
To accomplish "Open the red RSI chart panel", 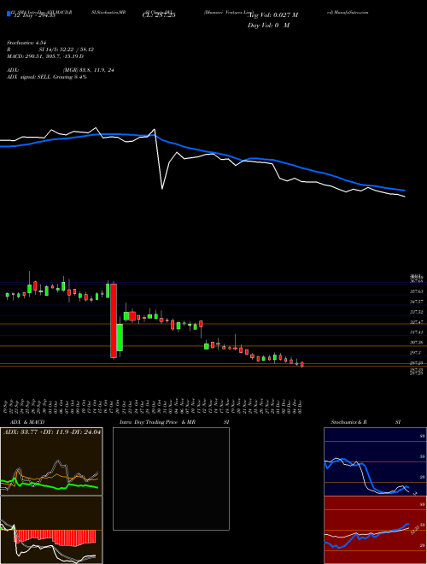I will 375,530.
